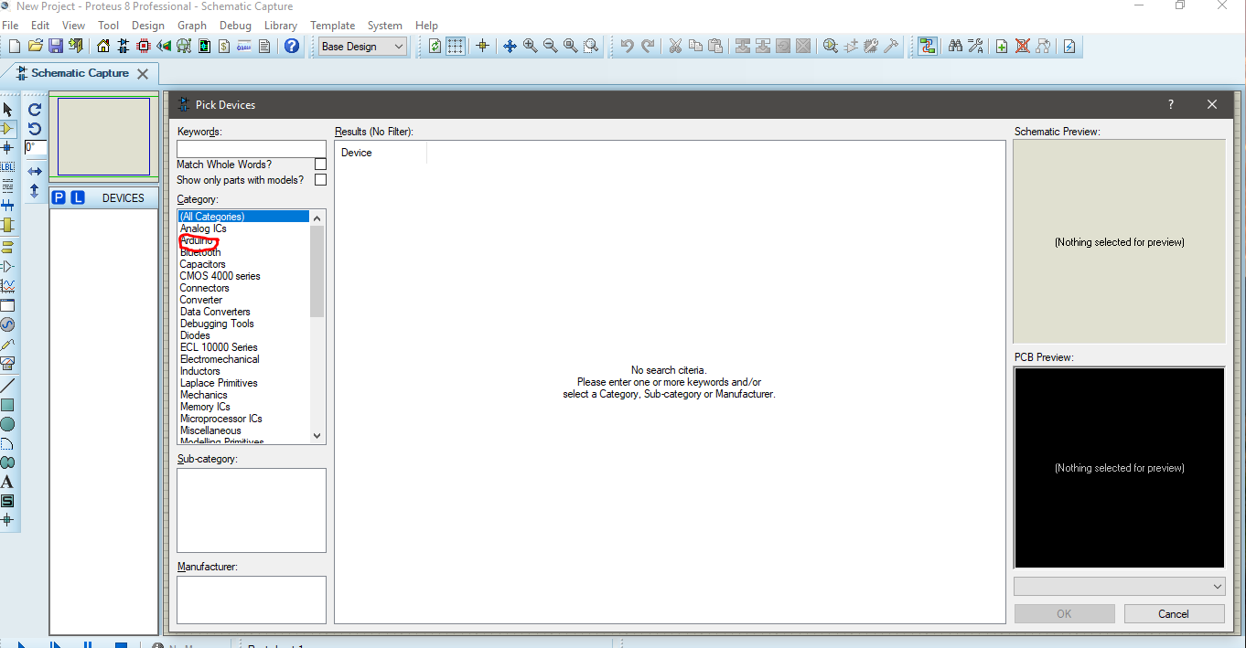
Task: Select the Electromechanical category
Action: [x=220, y=359]
